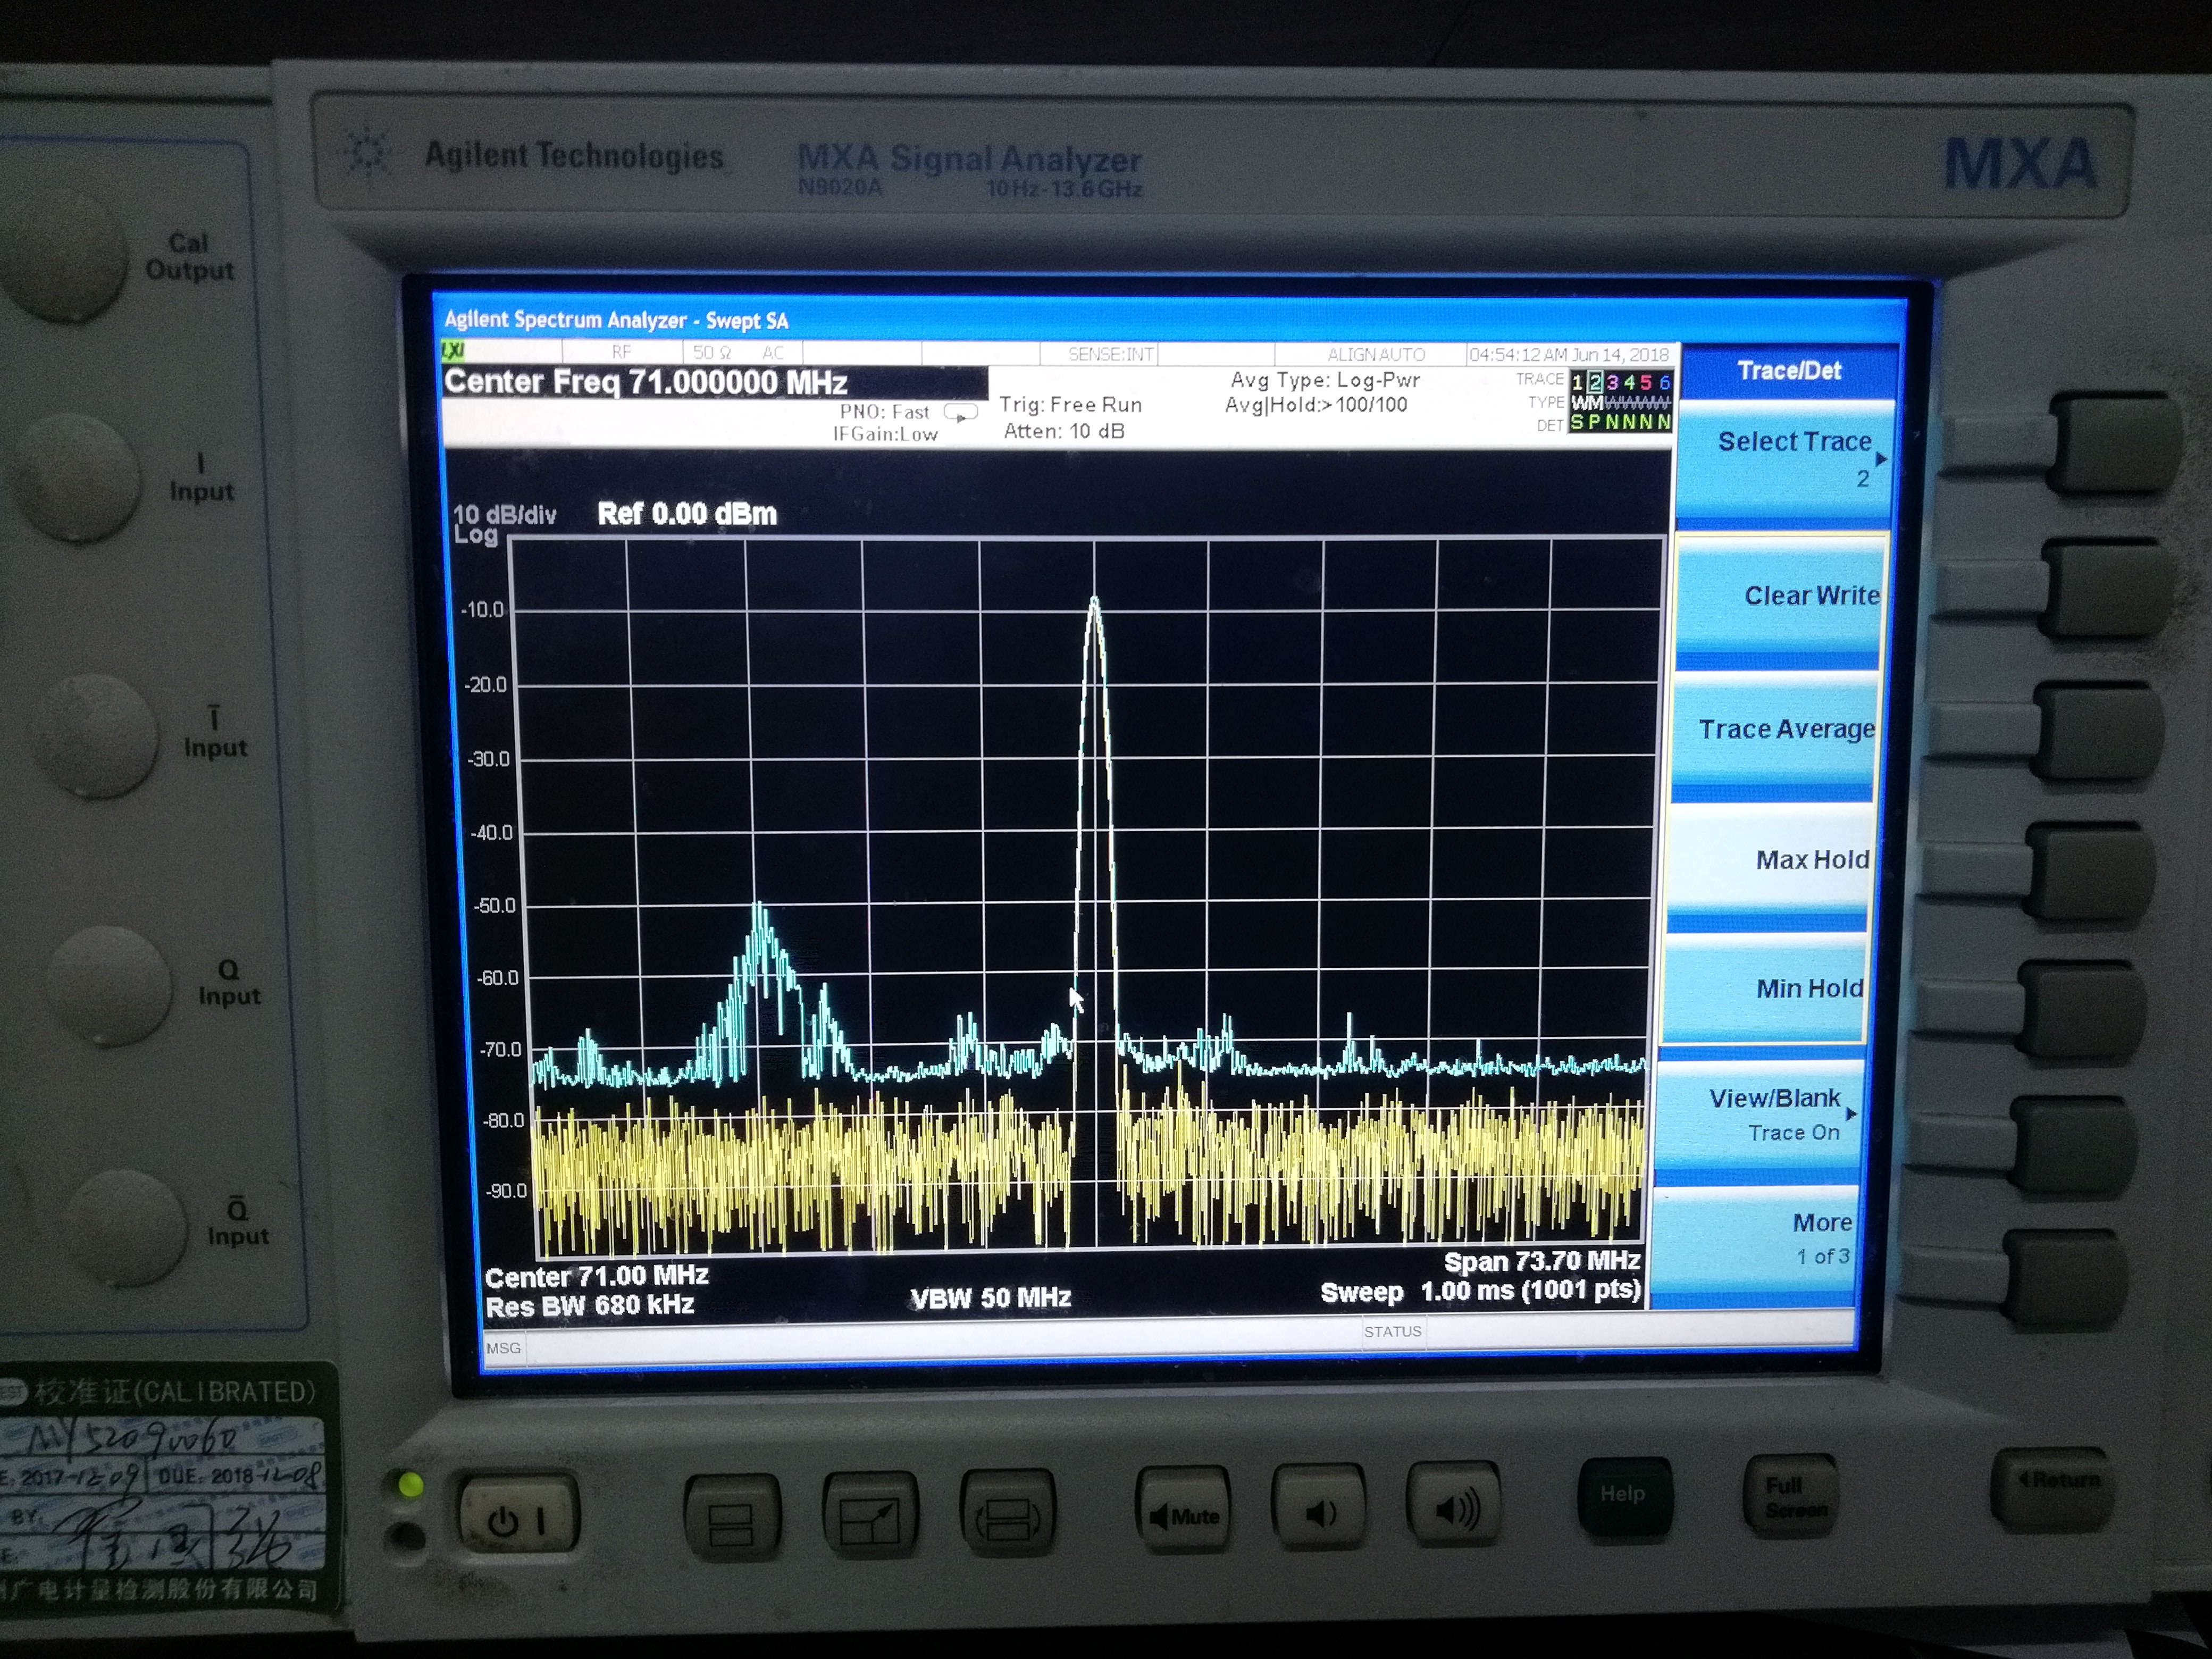The image size is (2212, 1659).
Task: Push the volume down speaker button
Action: pos(1319,1509)
